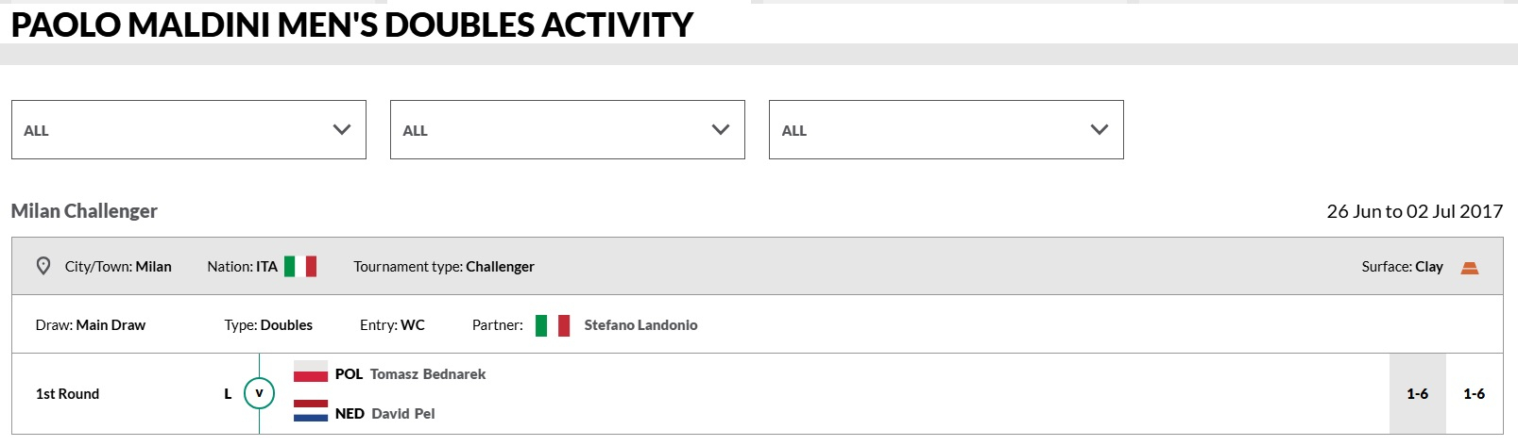Expand the chevron on the first ALL dropdown
This screenshot has height=446, width=1518.
click(342, 130)
